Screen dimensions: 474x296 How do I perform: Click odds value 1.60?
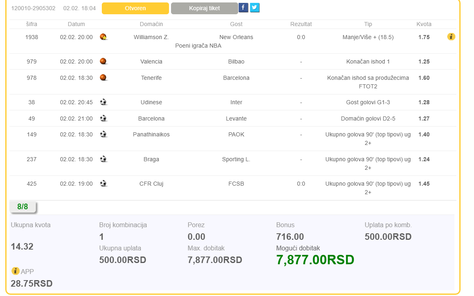click(x=424, y=78)
